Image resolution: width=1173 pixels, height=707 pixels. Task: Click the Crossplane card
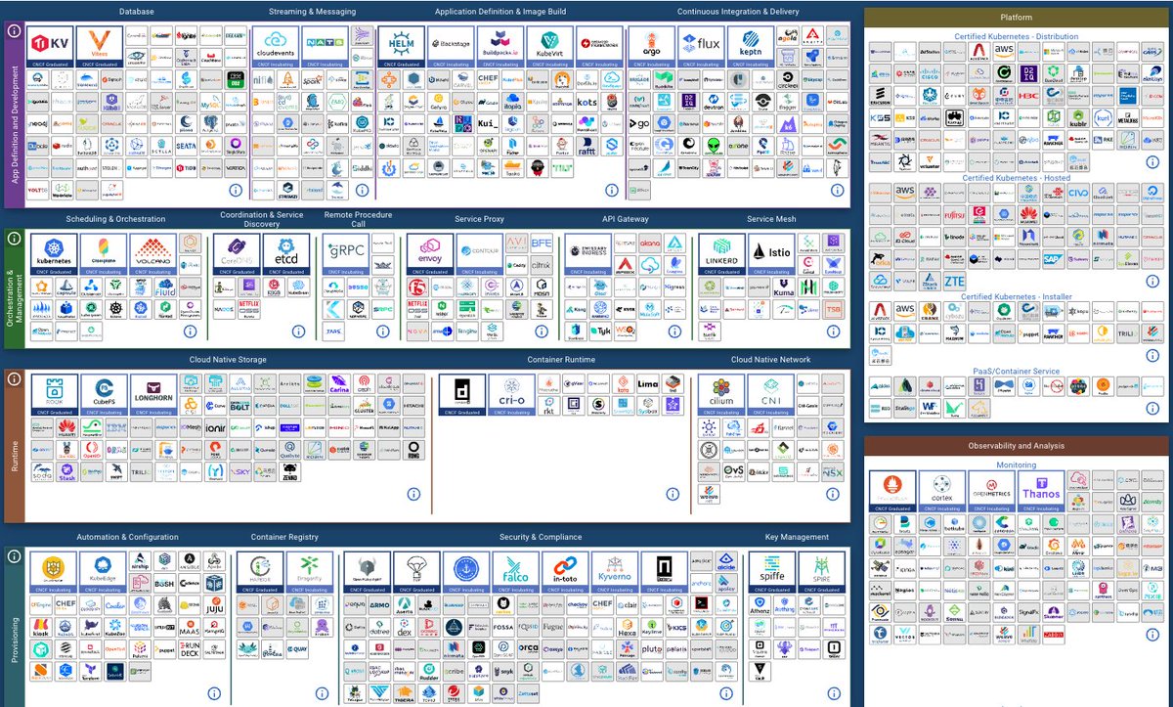[x=102, y=254]
